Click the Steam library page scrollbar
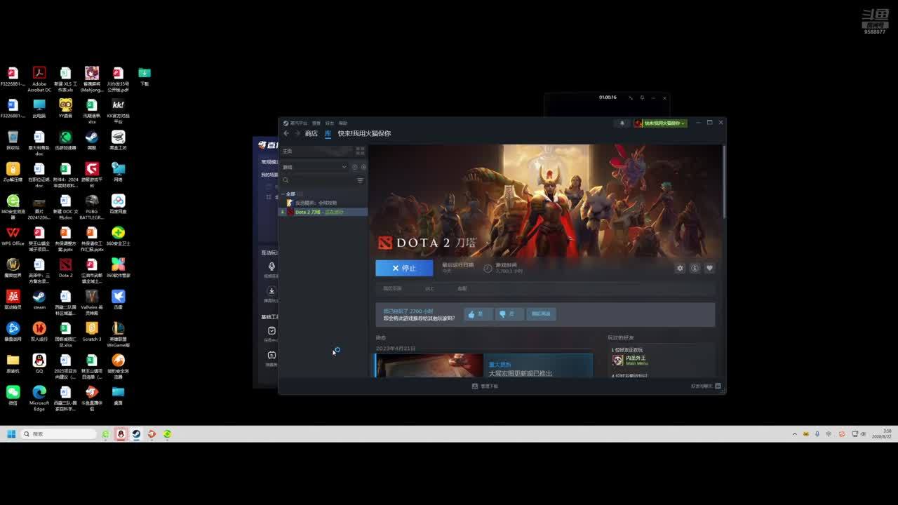This screenshot has width=898, height=505. click(723, 182)
